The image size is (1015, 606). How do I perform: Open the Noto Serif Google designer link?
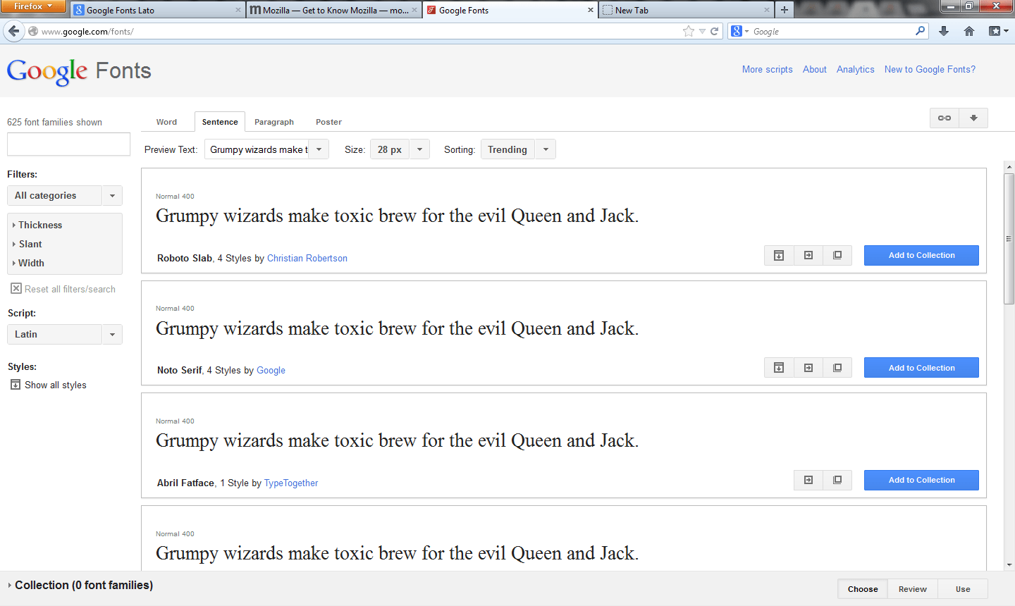(271, 370)
